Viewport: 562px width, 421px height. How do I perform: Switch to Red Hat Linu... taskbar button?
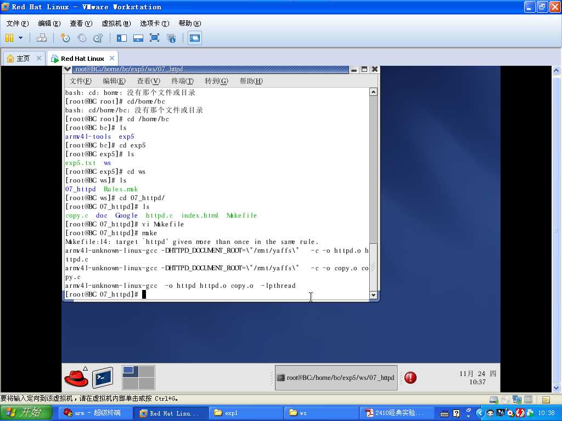click(171, 413)
